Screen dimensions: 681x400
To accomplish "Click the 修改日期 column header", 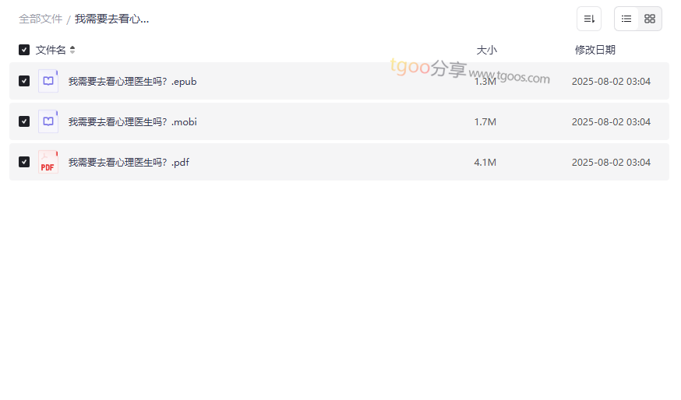I will (x=595, y=50).
